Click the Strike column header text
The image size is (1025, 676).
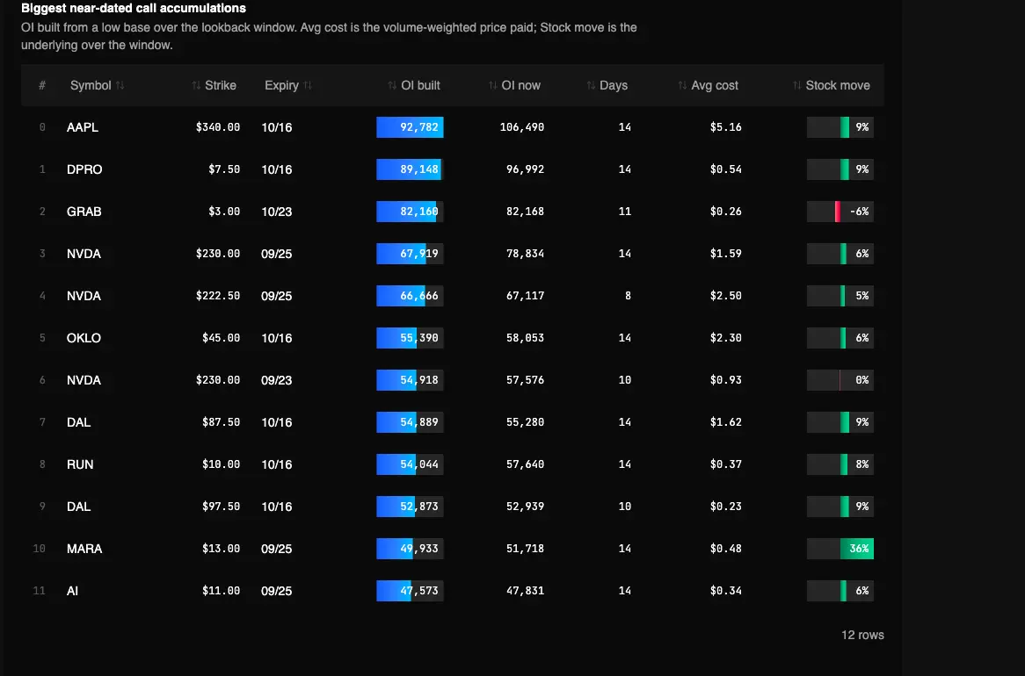[x=221, y=85]
